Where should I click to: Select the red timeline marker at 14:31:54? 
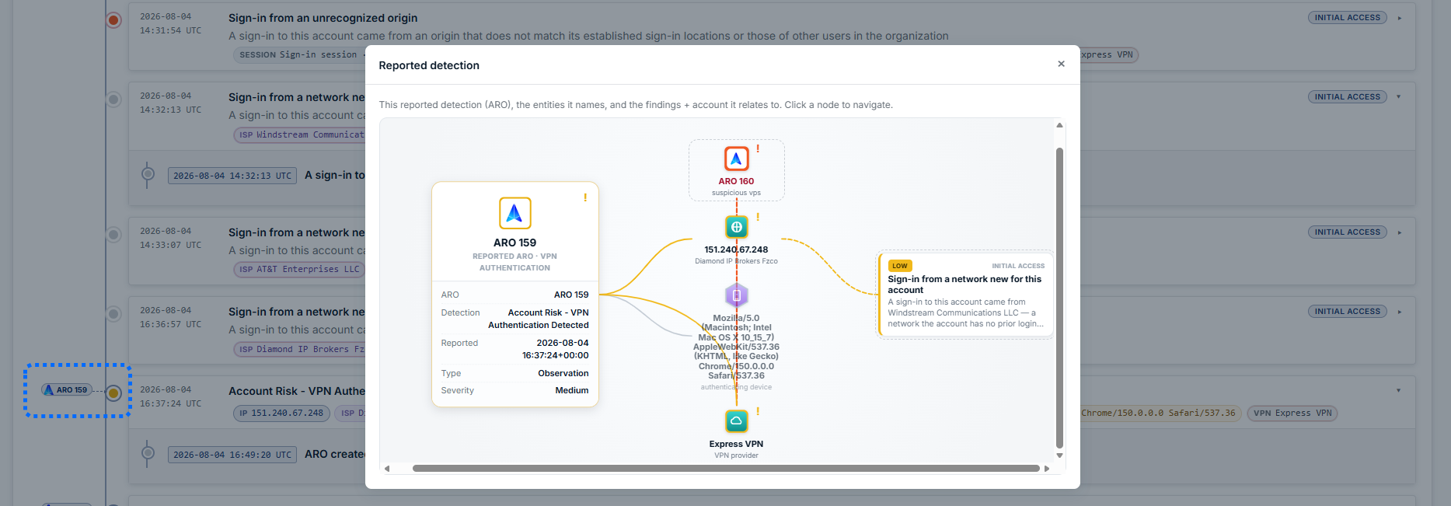tap(113, 20)
